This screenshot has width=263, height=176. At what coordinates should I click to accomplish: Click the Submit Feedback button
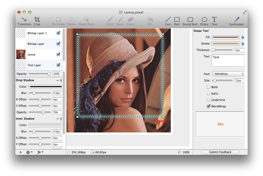pos(220,152)
